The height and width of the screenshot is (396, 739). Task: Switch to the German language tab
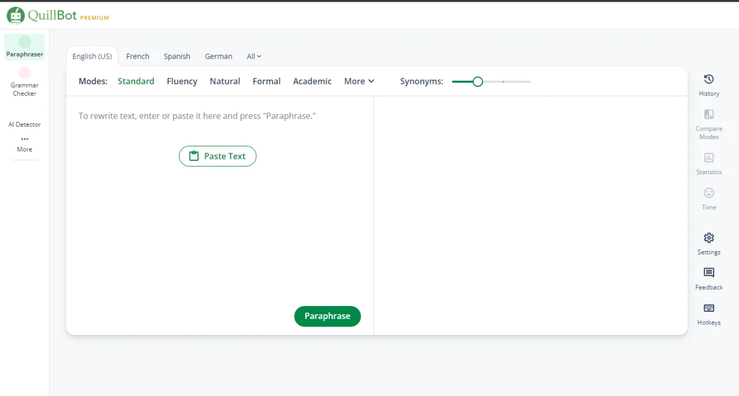(x=219, y=56)
